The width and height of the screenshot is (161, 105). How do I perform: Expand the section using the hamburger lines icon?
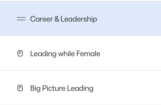tap(21, 19)
